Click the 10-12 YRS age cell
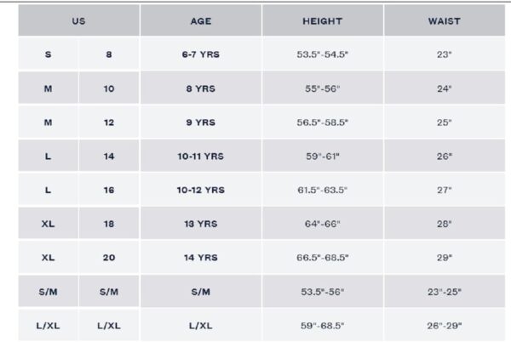This screenshot has width=511, height=342. [x=200, y=190]
